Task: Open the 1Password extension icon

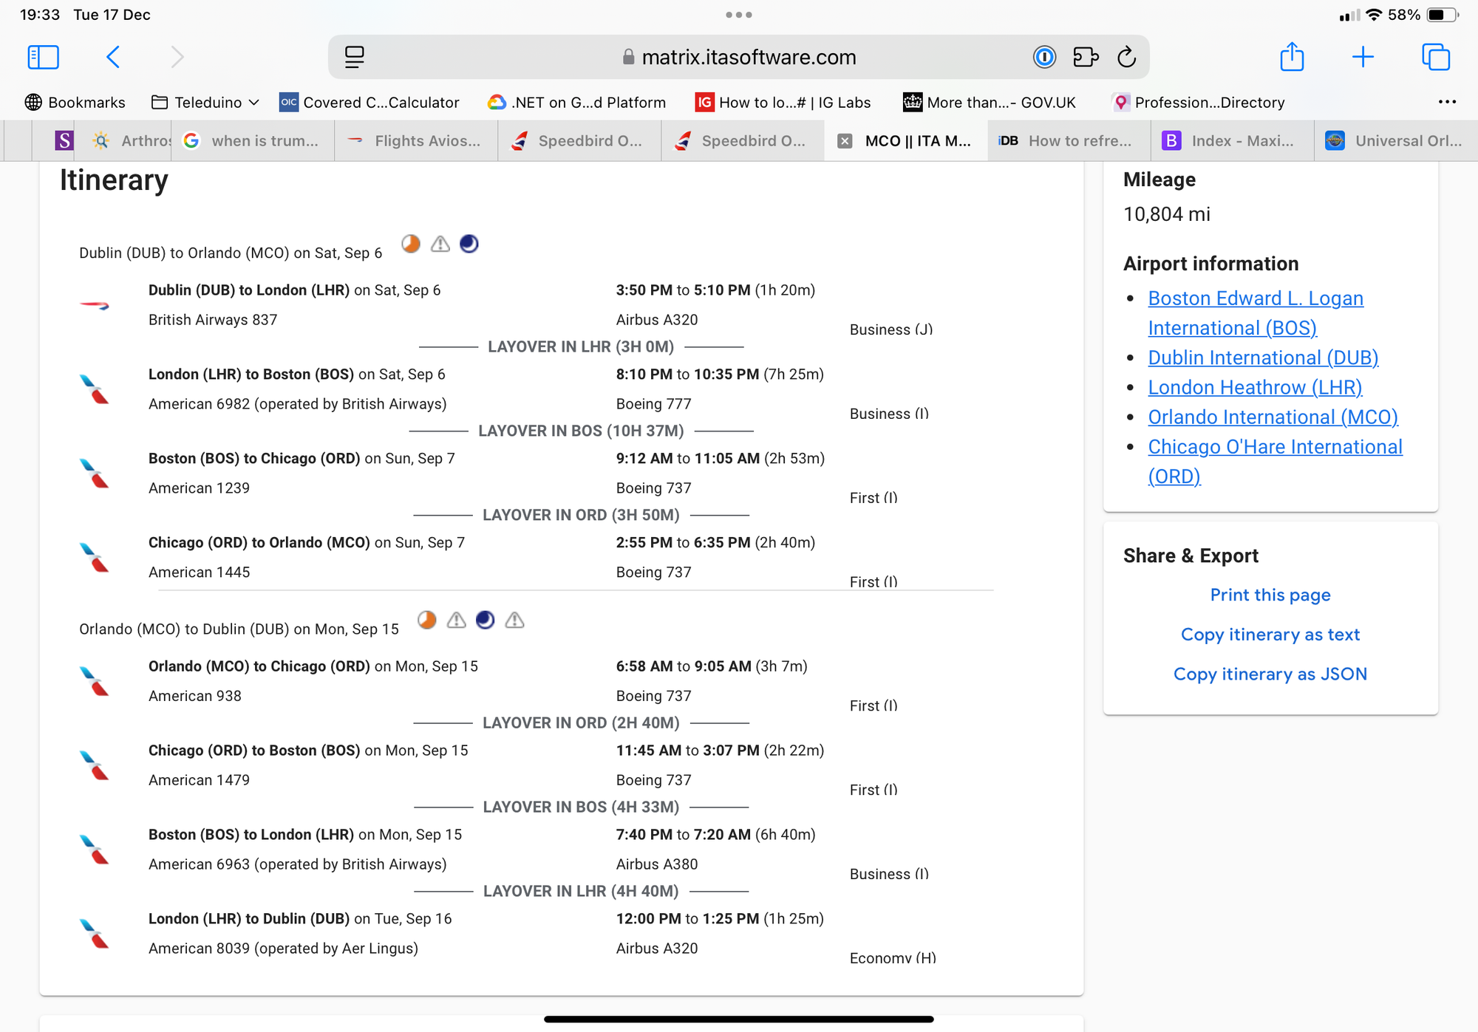Action: [1044, 57]
